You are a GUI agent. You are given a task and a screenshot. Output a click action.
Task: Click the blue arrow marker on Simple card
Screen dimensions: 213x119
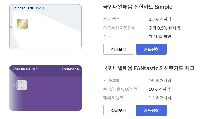[11, 27]
